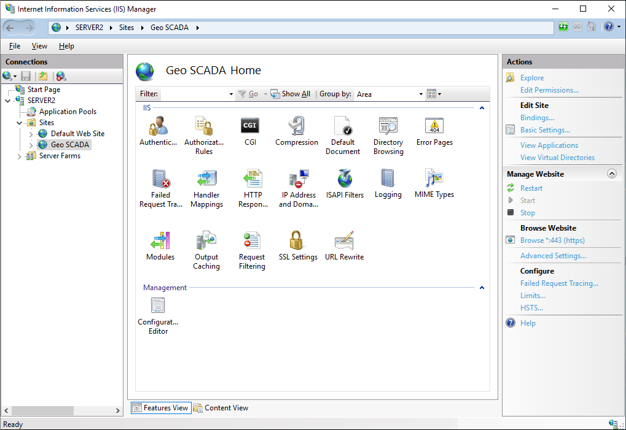Restart the website from Manage Website
Viewport: 626px width, 430px height.
(531, 188)
